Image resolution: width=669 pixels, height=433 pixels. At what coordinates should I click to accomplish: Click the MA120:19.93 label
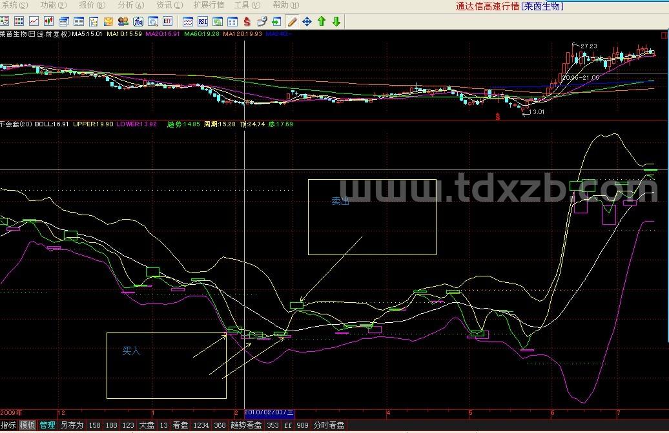[x=242, y=34]
